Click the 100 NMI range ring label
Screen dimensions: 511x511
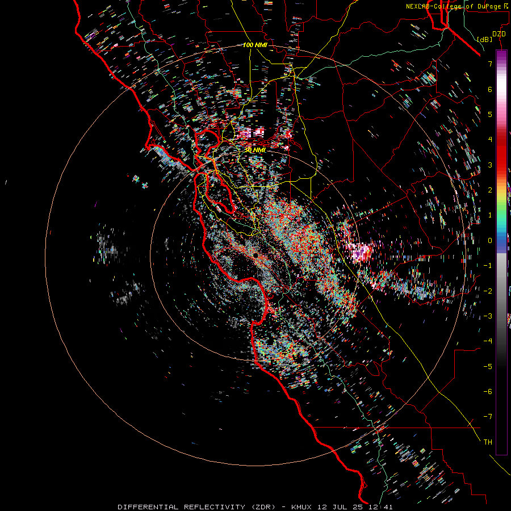tap(255, 45)
